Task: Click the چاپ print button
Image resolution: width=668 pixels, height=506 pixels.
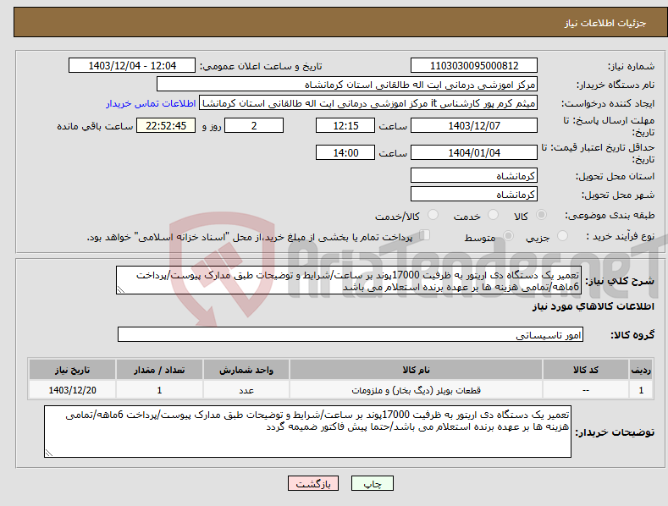Action: 372,483
